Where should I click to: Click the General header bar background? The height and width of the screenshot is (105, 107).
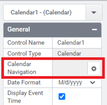[x=53, y=30]
